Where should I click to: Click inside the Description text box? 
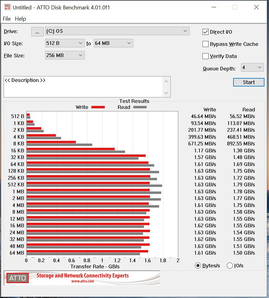tap(83, 87)
